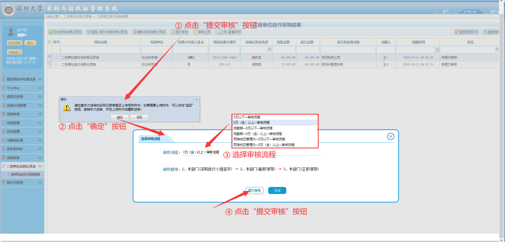Toggle the select-all checkbox in table header
This screenshot has width=505, height=242.
click(x=49, y=42)
